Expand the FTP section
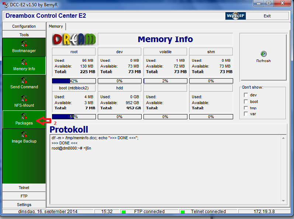294x219 pixels. pyautogui.click(x=24, y=196)
